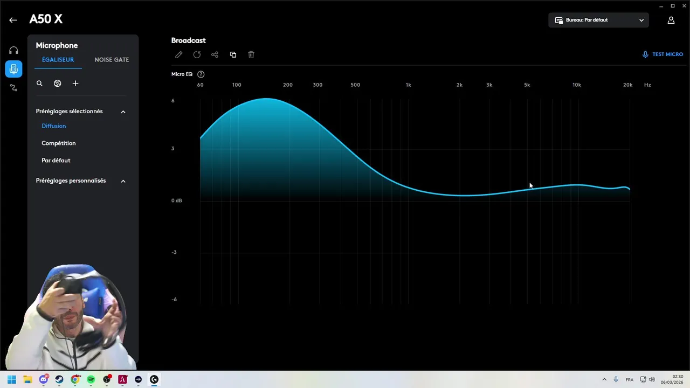
Task: Open the system volume icon in the tray
Action: pyautogui.click(x=652, y=379)
